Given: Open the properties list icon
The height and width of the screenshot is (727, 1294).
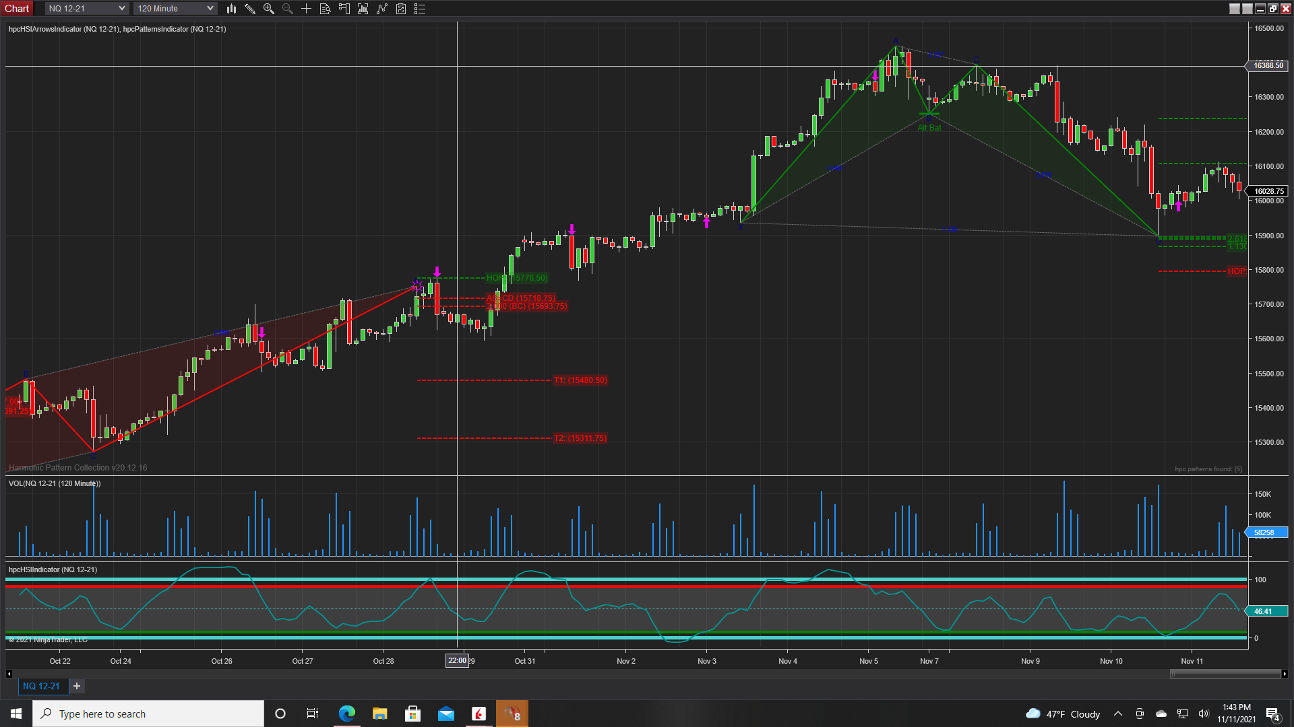Looking at the screenshot, I should (419, 9).
